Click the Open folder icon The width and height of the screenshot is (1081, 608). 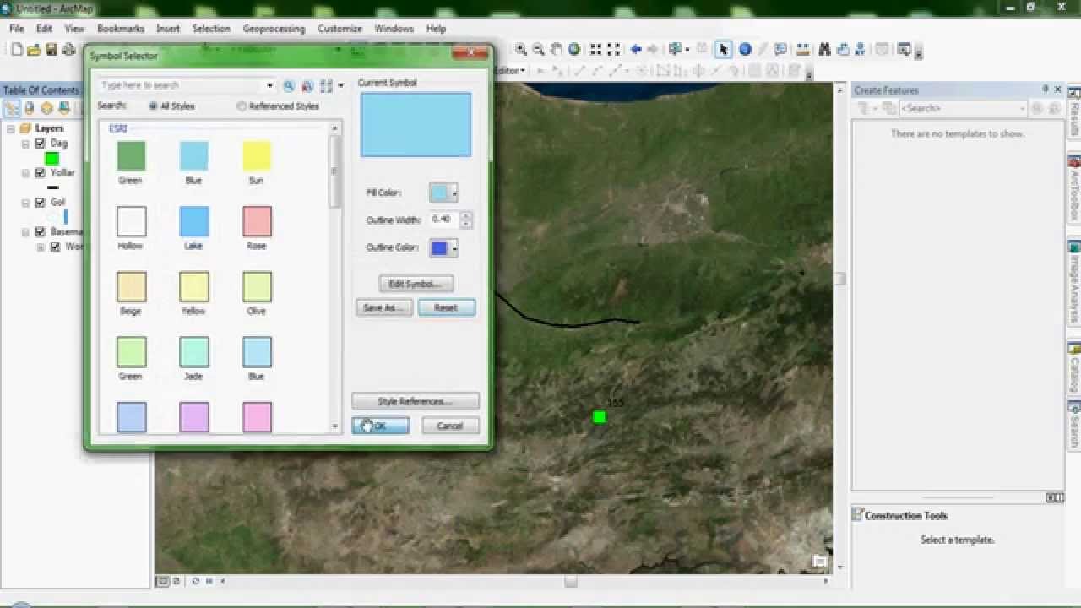point(34,50)
